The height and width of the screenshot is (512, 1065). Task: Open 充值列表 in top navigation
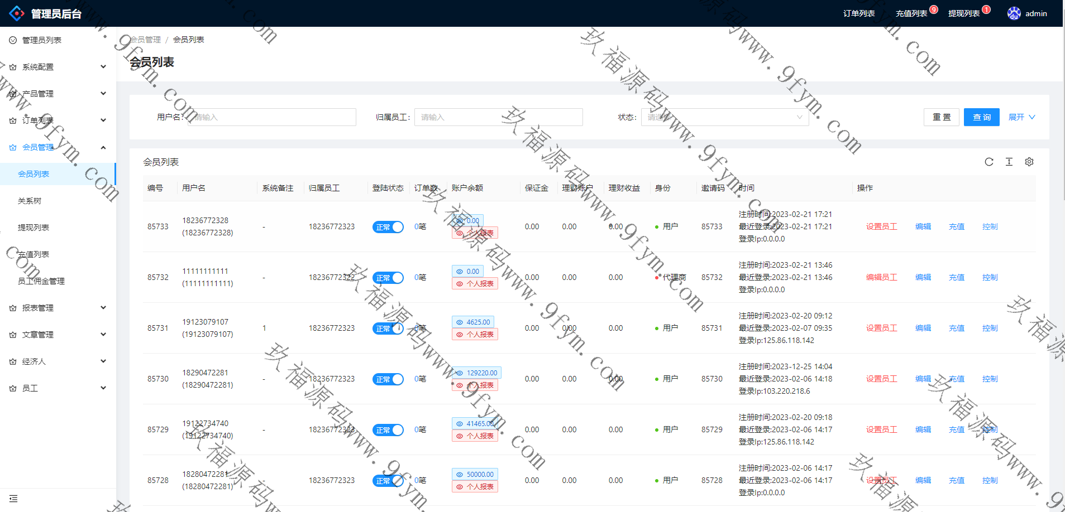911,13
